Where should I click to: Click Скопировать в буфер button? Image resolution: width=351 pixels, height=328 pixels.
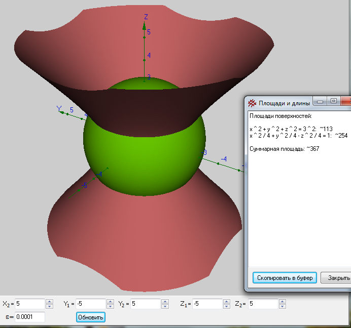pos(285,278)
